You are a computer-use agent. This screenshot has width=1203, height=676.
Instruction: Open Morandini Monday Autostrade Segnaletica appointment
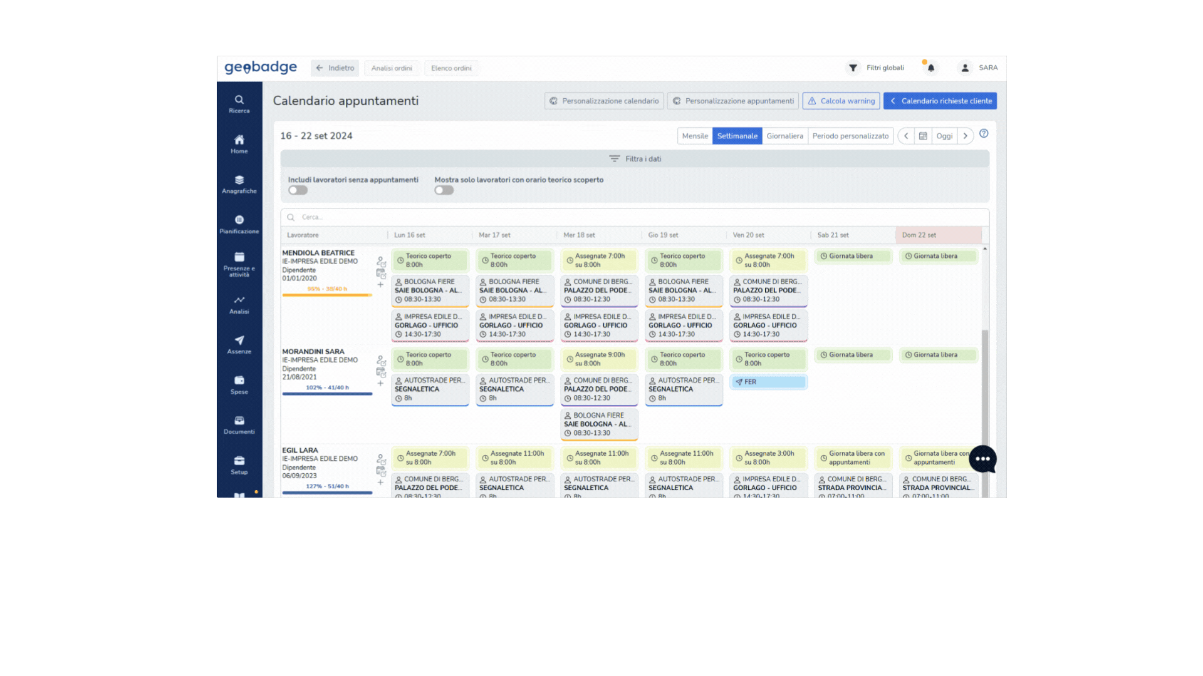point(430,389)
